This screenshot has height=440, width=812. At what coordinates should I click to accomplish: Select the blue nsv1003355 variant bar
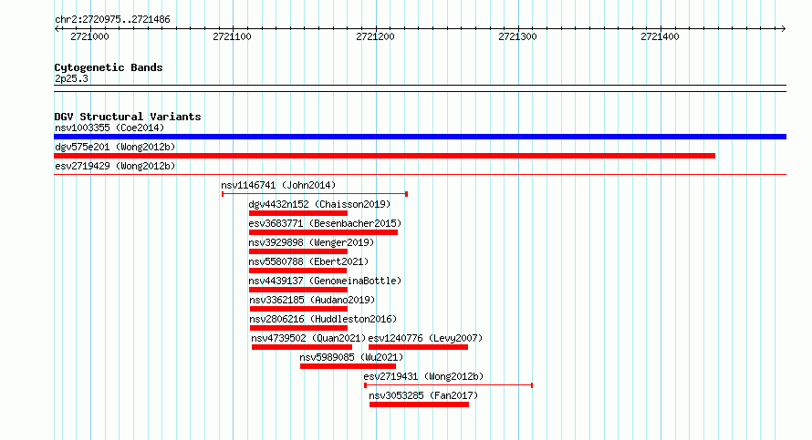click(x=420, y=137)
